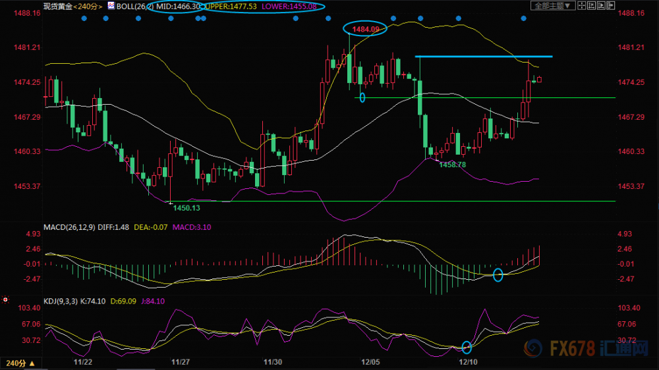The height and width of the screenshot is (370, 659).
Task: Open the 240分 period menu at bottom-left
Action: tap(20, 363)
